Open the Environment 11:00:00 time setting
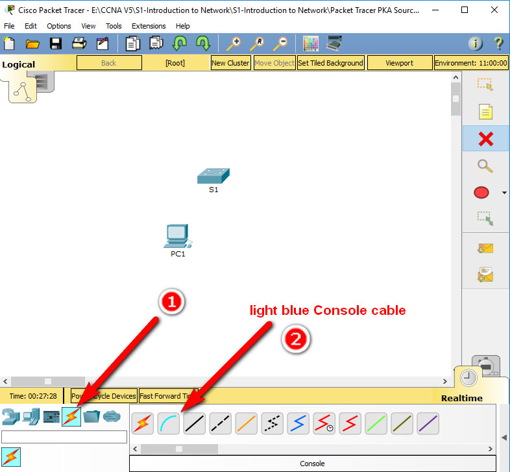This screenshot has width=510, height=472. (470, 63)
